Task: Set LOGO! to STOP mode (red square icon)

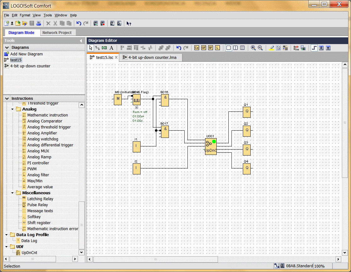Action: tap(103, 23)
